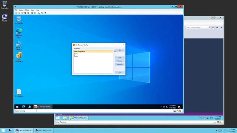
Task: Click the Remove button in the dialog
Action: [x=120, y=65]
